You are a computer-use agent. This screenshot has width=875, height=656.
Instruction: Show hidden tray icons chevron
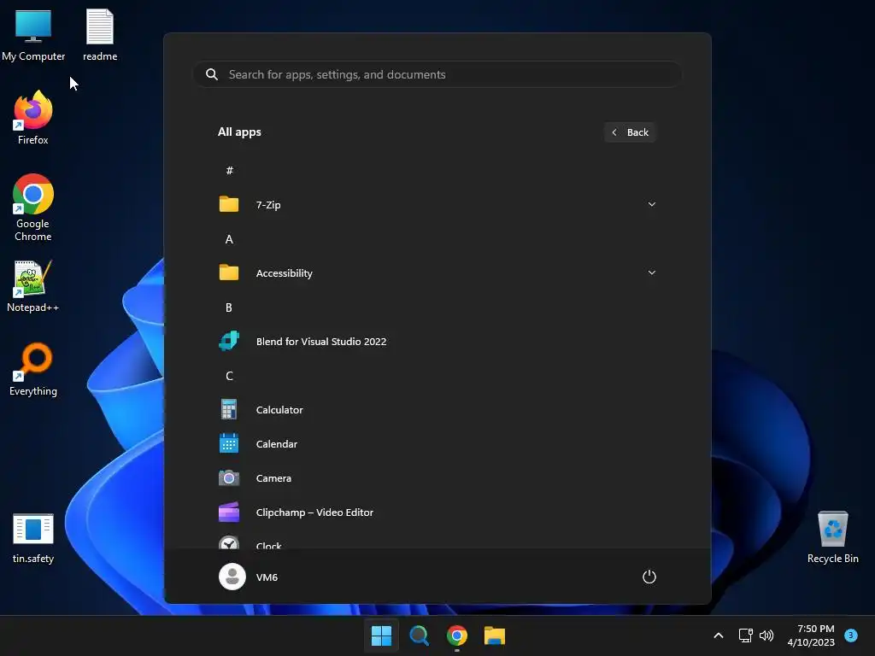click(719, 635)
